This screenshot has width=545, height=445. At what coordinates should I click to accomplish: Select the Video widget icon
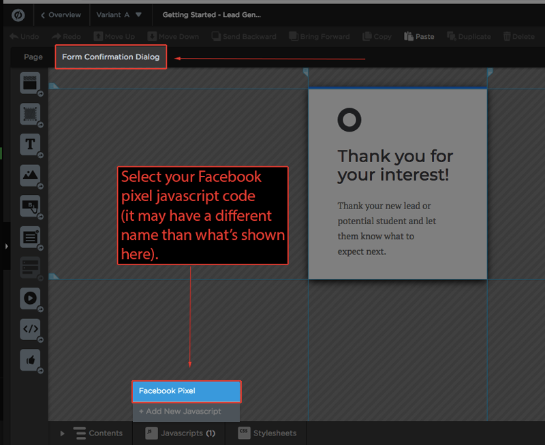pyautogui.click(x=30, y=298)
